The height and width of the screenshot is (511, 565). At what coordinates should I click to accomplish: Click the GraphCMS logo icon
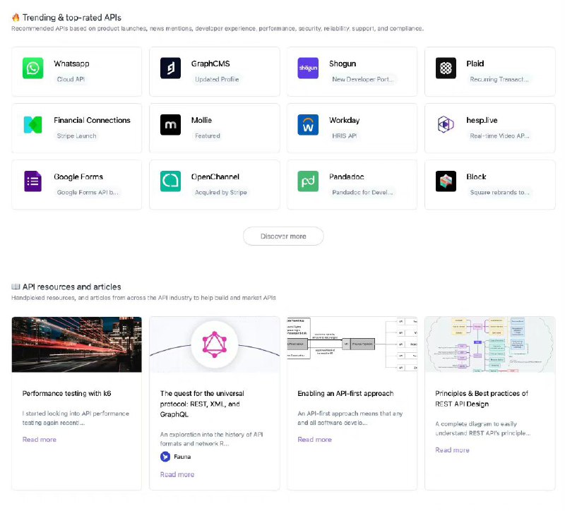[x=169, y=68]
